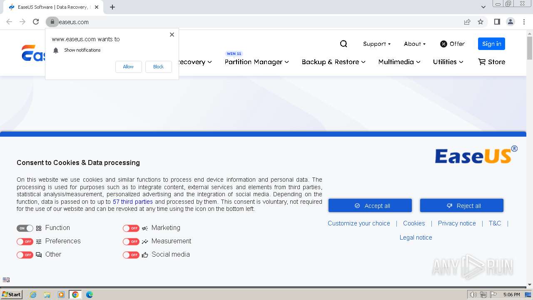The height and width of the screenshot is (300, 533).
Task: Open the Chrome profile avatar
Action: [x=511, y=22]
